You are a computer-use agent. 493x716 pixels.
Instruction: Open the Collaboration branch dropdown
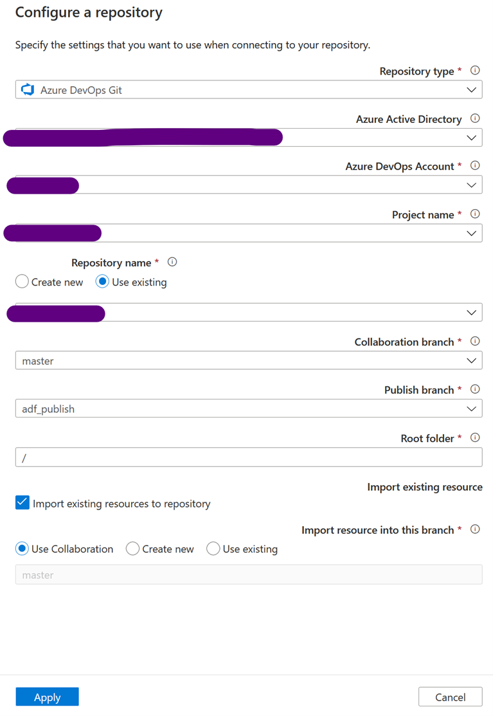(x=471, y=360)
